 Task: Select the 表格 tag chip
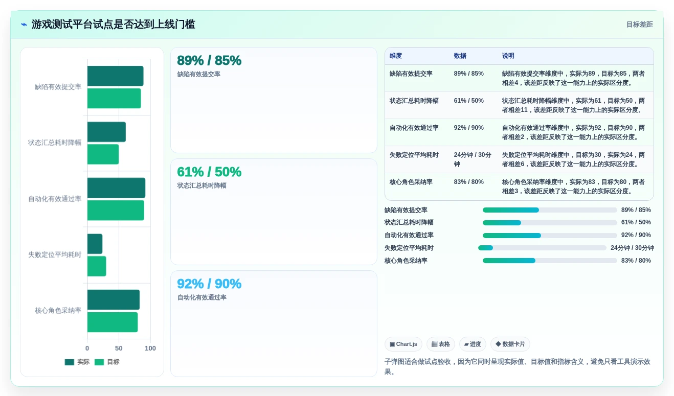point(441,344)
